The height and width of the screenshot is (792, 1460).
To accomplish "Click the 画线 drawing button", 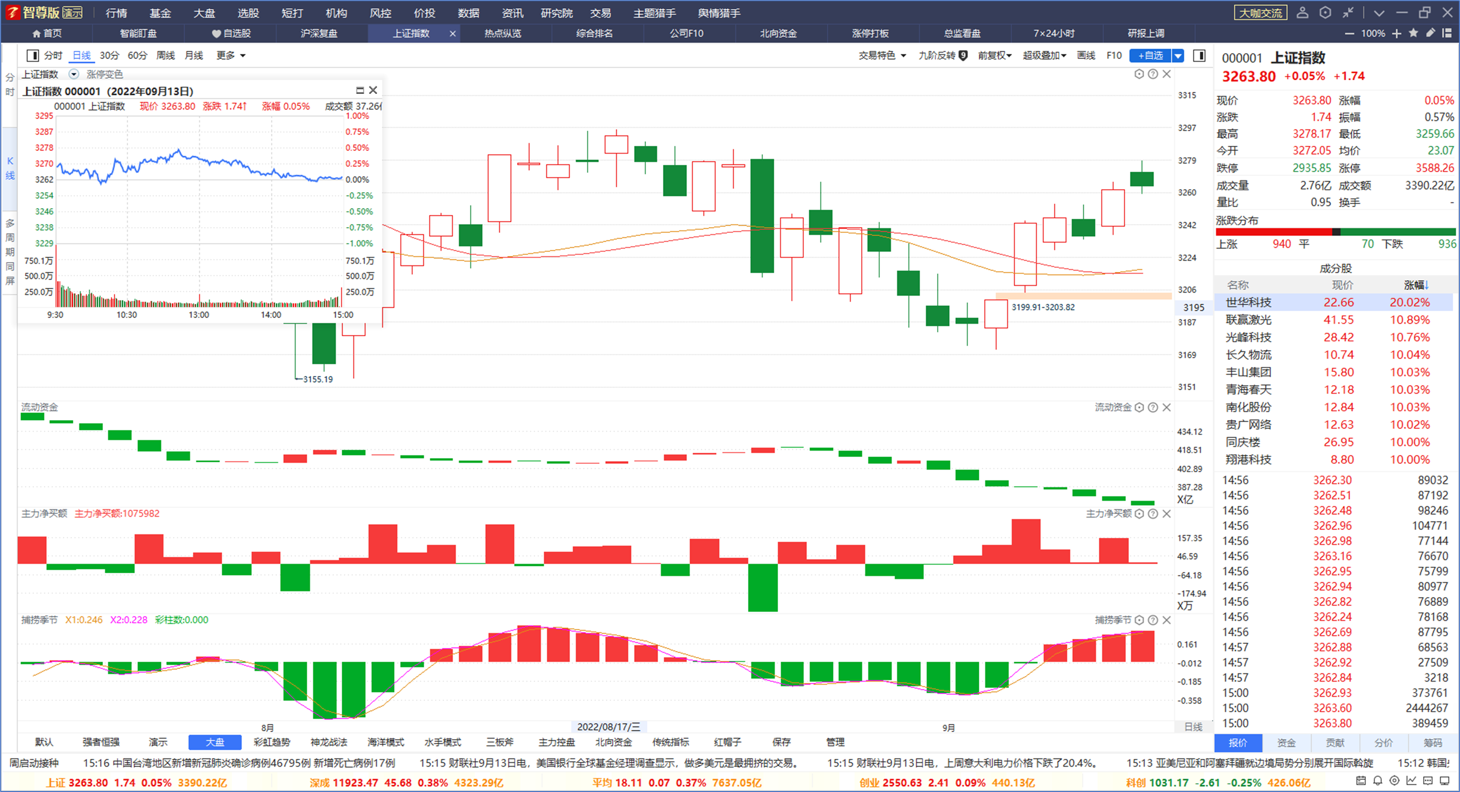I will pos(1086,55).
